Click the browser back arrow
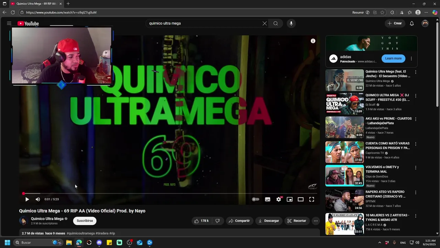The height and width of the screenshot is (248, 440). click(x=4, y=12)
